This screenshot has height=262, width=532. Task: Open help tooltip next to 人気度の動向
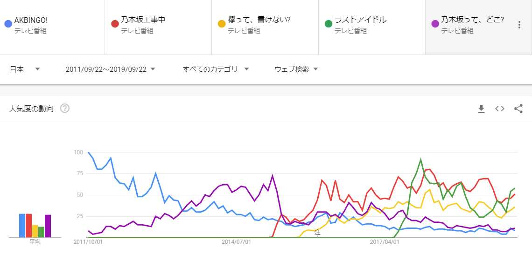coord(65,109)
